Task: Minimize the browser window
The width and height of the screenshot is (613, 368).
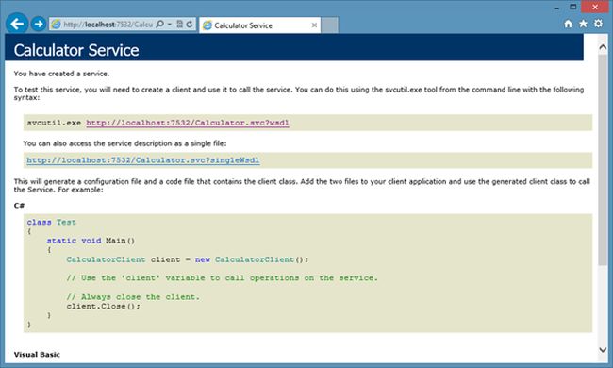Action: tap(556, 7)
